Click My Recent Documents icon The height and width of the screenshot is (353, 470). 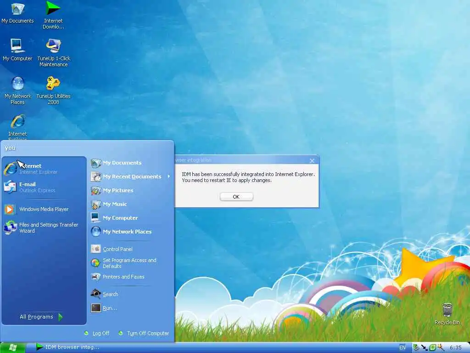point(95,176)
